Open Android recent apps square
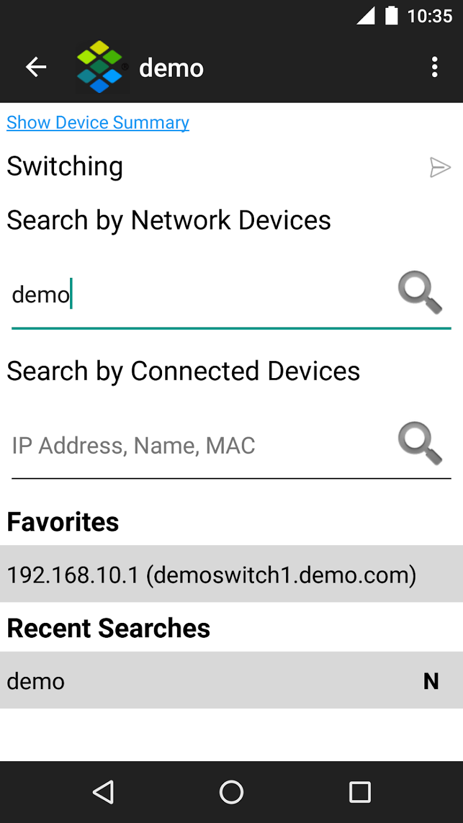Image resolution: width=463 pixels, height=823 pixels. (x=360, y=792)
